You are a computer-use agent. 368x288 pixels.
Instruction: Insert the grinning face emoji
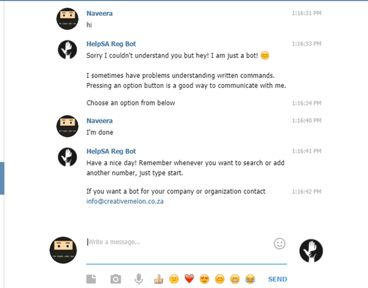(235, 279)
